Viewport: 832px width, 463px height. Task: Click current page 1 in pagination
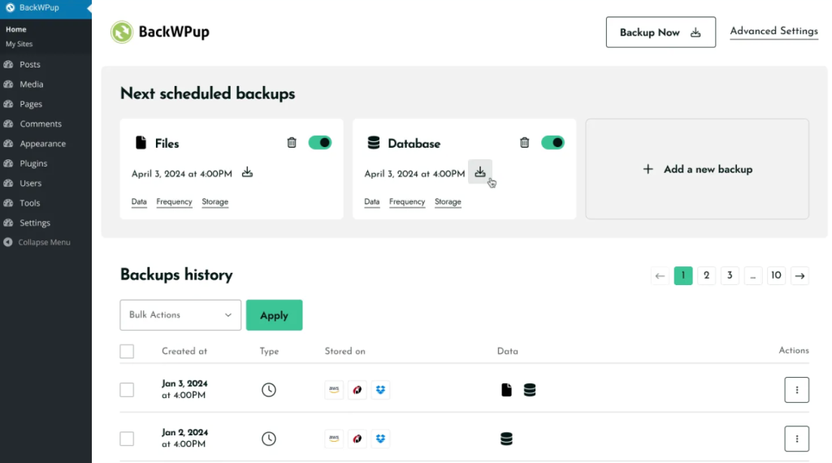(683, 275)
